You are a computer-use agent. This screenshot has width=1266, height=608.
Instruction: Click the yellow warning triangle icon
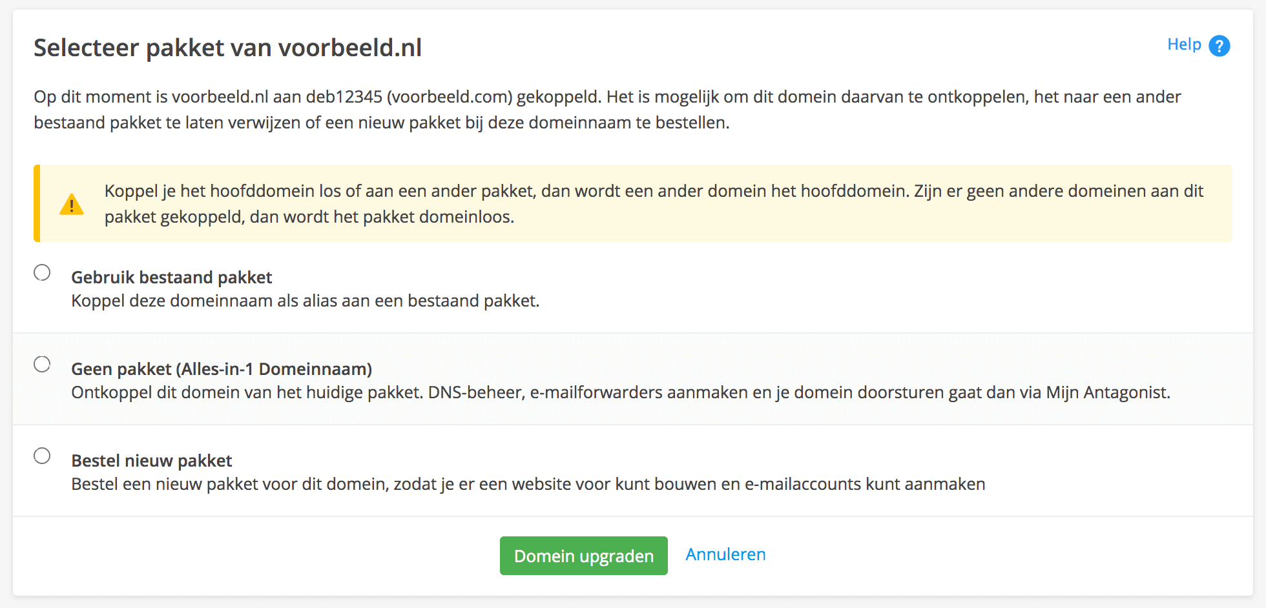click(x=72, y=204)
